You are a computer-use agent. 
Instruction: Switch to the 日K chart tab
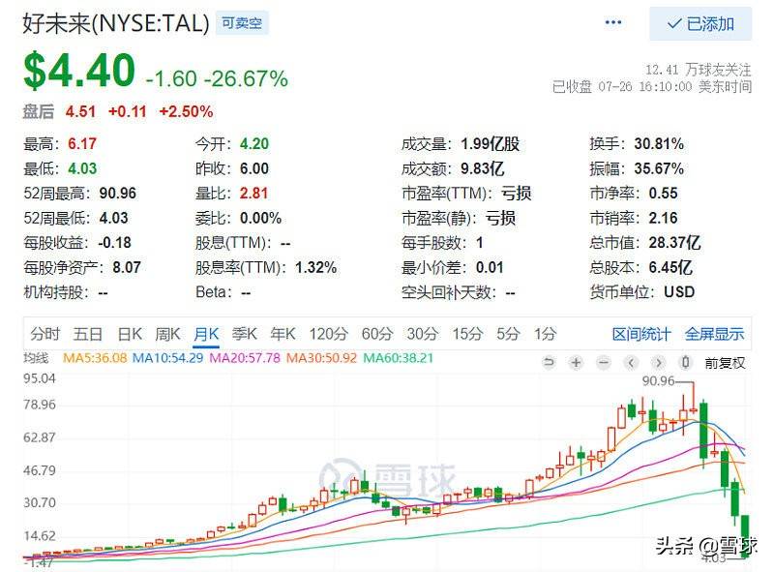(130, 334)
